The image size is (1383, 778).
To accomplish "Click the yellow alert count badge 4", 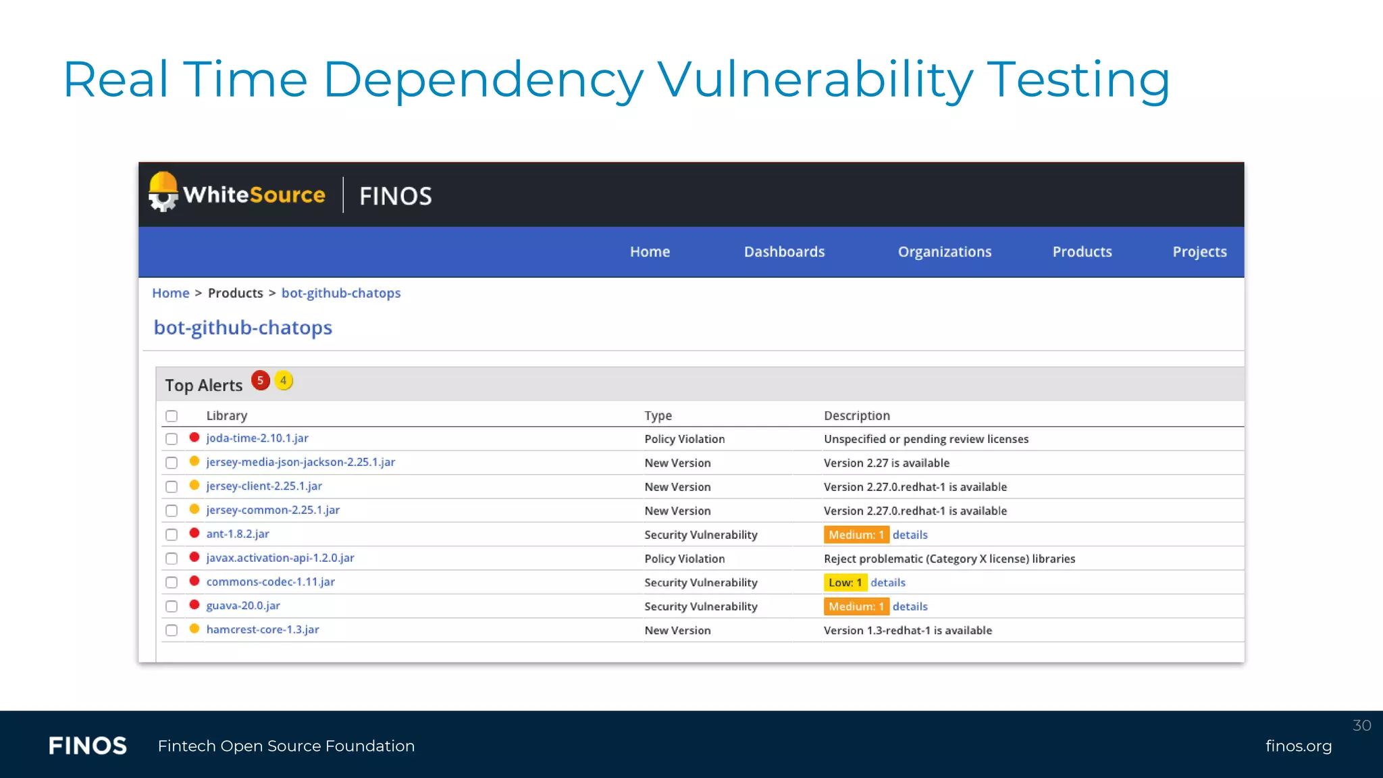I will coord(284,381).
